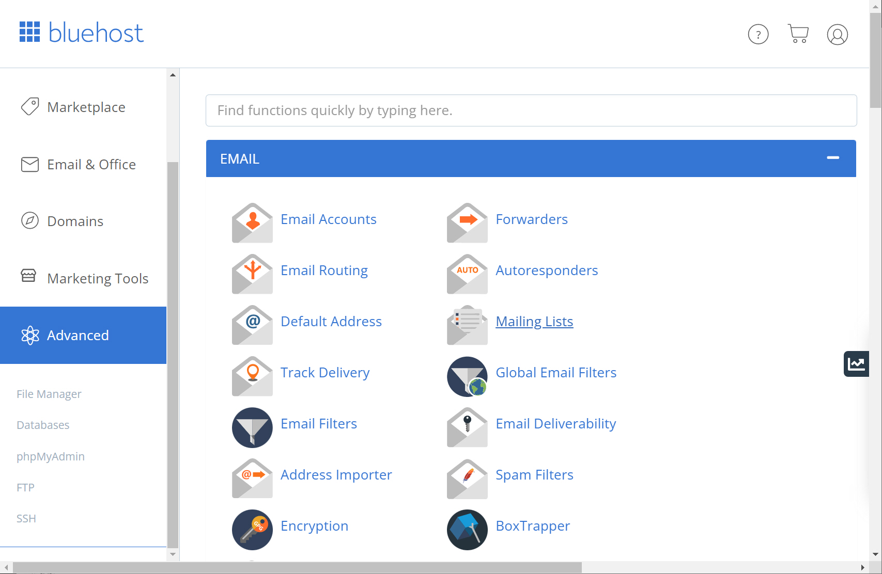Click the Email Routing icon
The width and height of the screenshot is (882, 574).
tap(252, 274)
